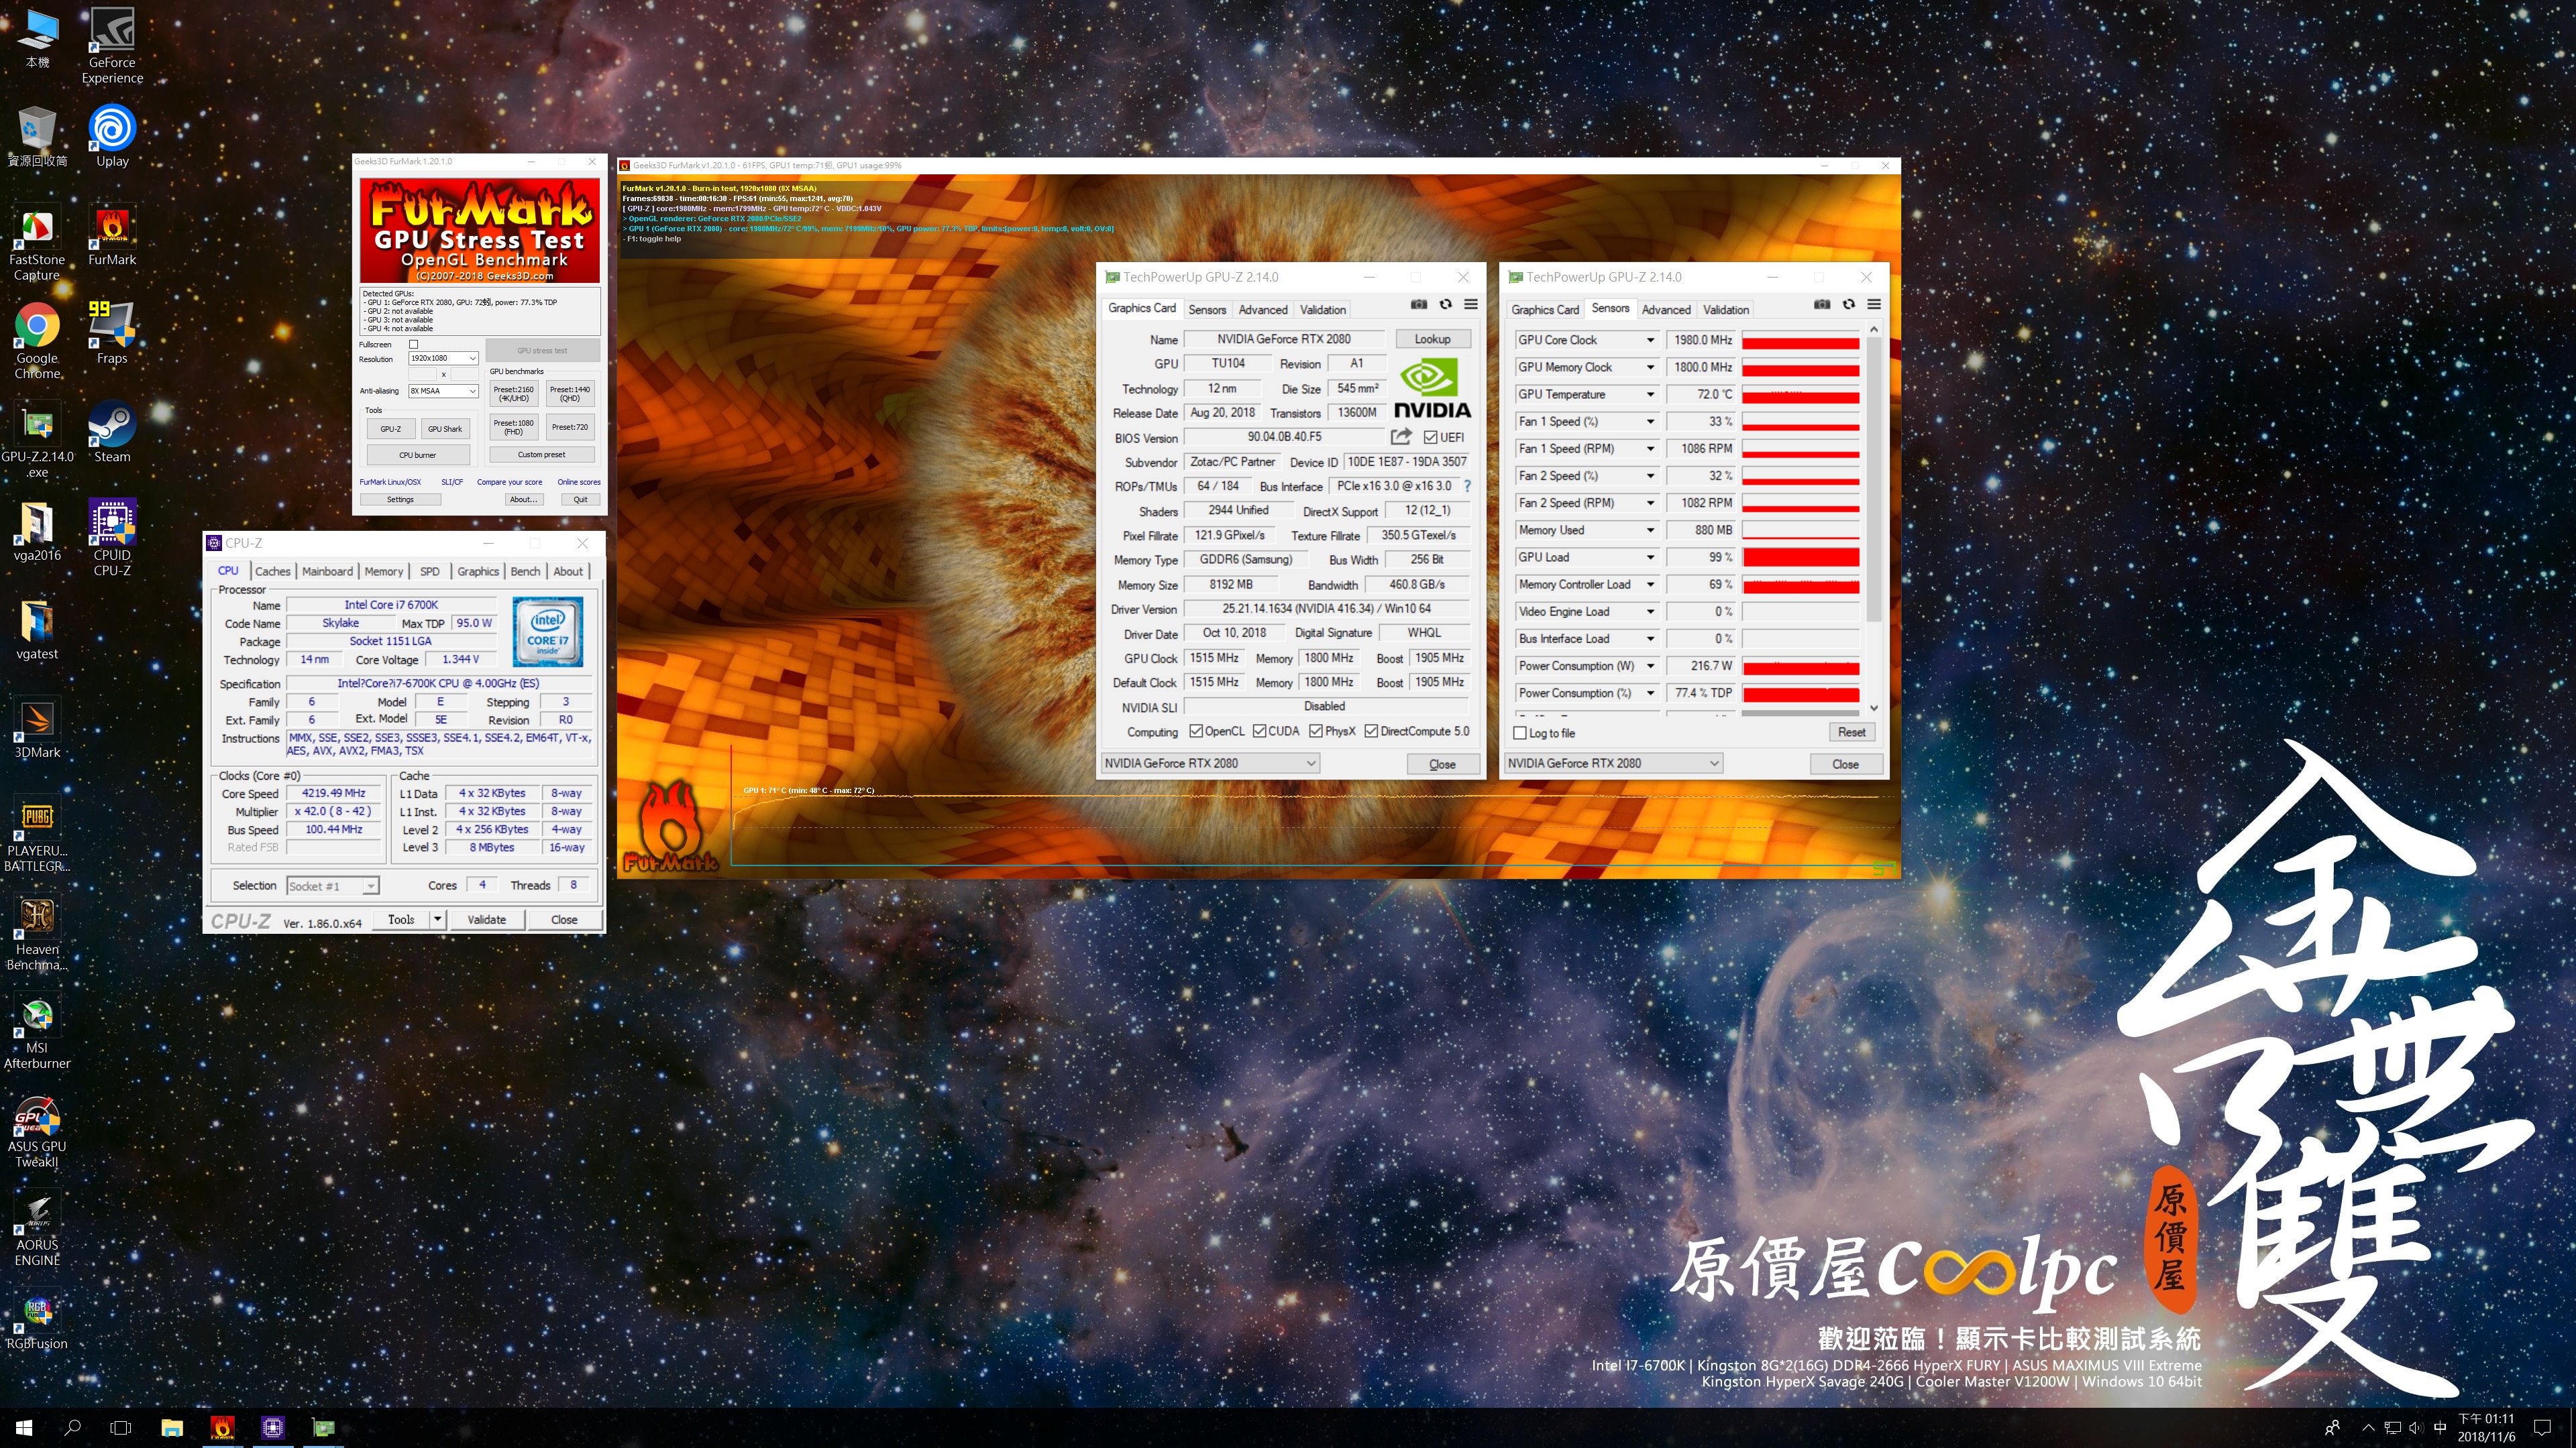
Task: Click refresh icon in GPU-Z Sensors window
Action: pyautogui.click(x=1849, y=305)
